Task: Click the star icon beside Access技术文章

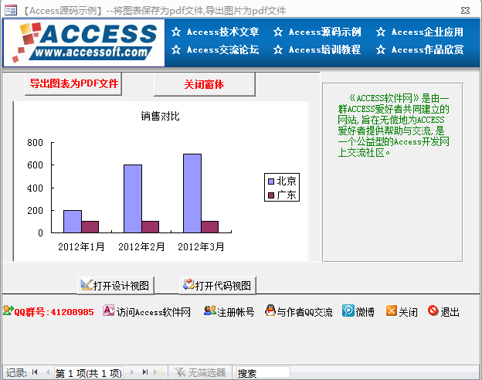Action: [x=176, y=32]
